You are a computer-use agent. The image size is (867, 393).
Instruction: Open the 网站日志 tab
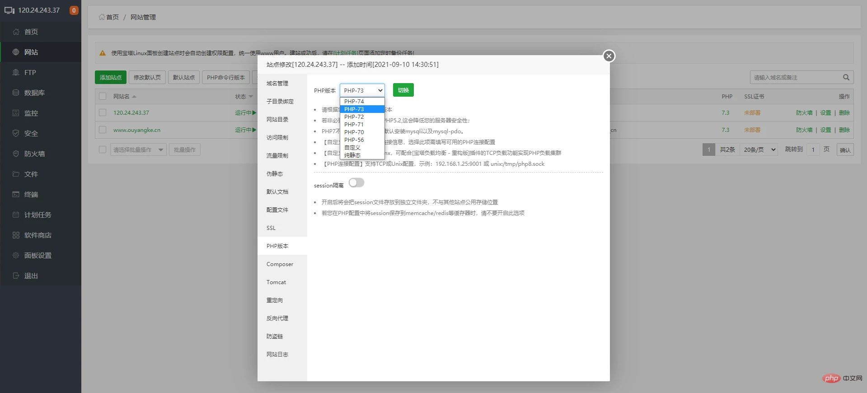(282, 354)
